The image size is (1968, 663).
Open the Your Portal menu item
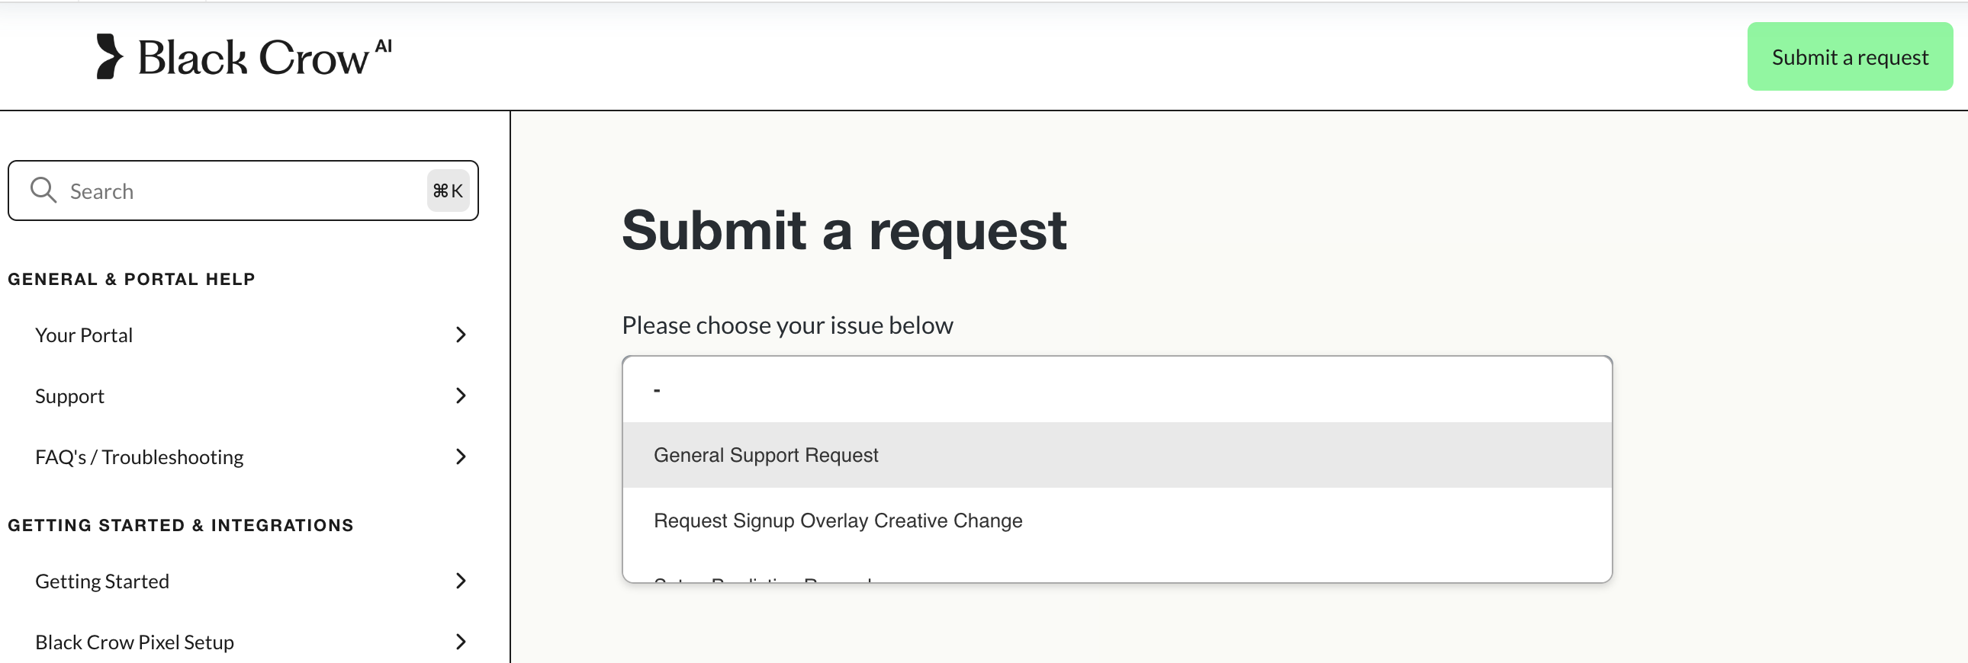click(x=84, y=336)
